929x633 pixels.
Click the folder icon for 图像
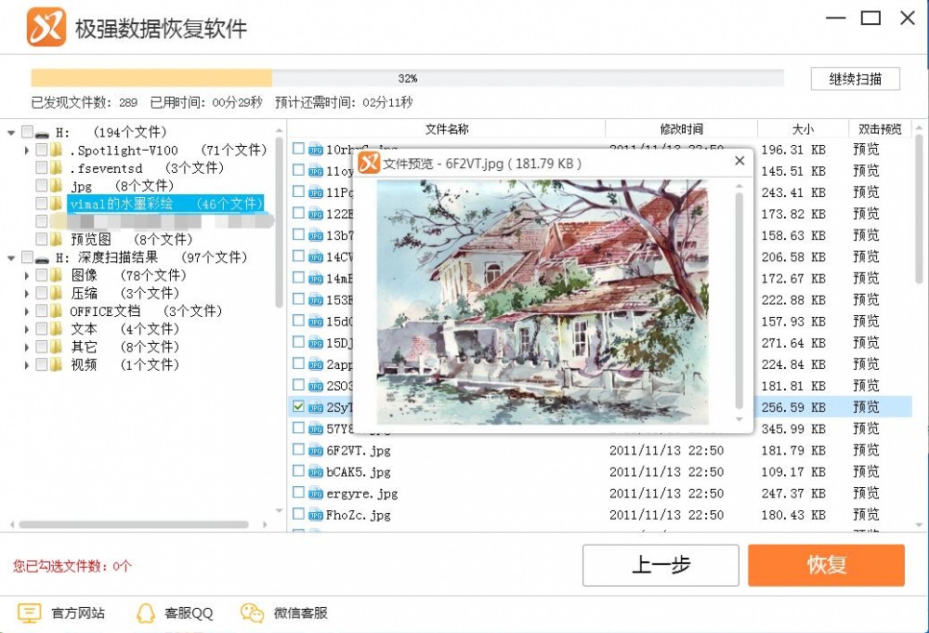(x=54, y=274)
